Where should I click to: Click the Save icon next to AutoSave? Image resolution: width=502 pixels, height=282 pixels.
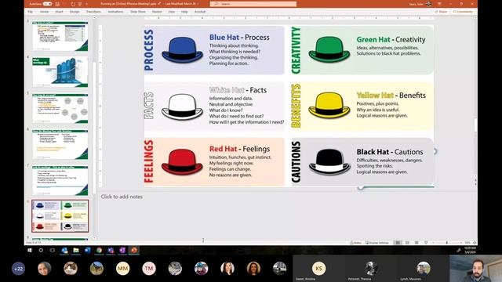pyautogui.click(x=57, y=4)
